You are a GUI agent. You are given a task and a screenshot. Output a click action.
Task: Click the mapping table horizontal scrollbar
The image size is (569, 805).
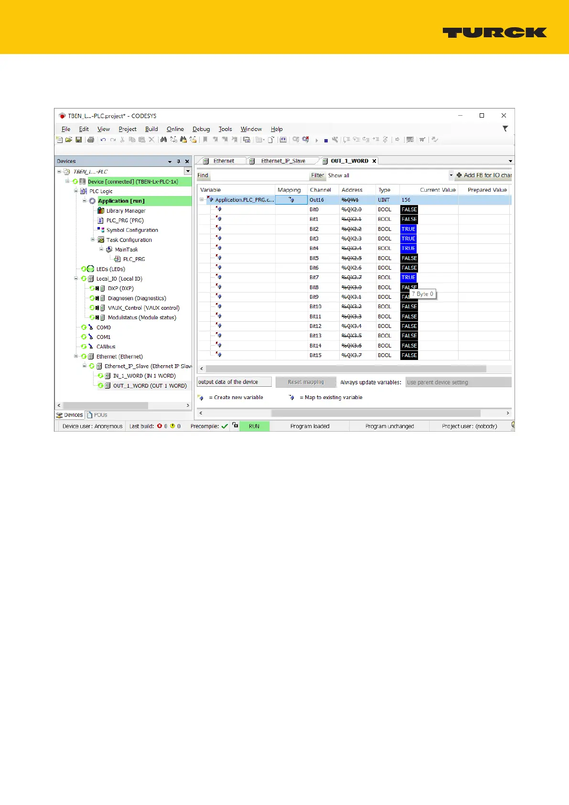346,369
